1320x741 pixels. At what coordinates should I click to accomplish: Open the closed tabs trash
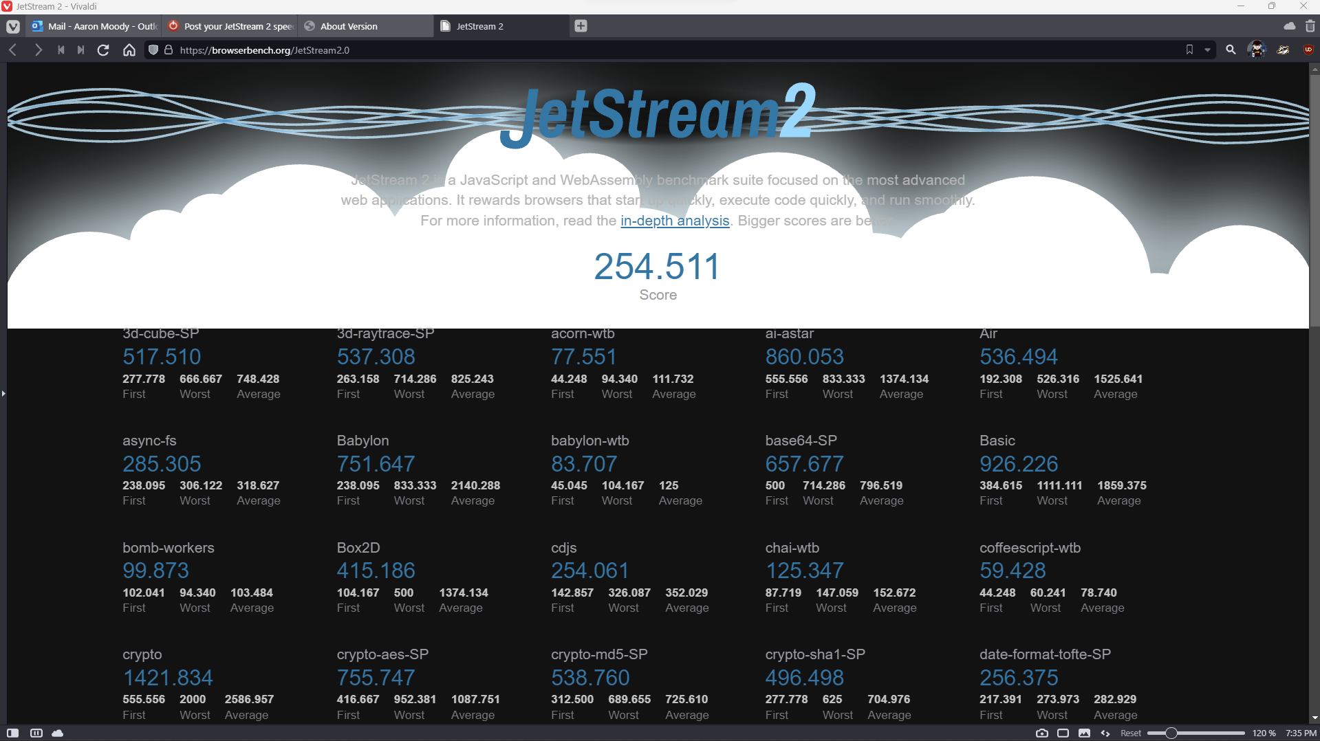pos(1310,26)
